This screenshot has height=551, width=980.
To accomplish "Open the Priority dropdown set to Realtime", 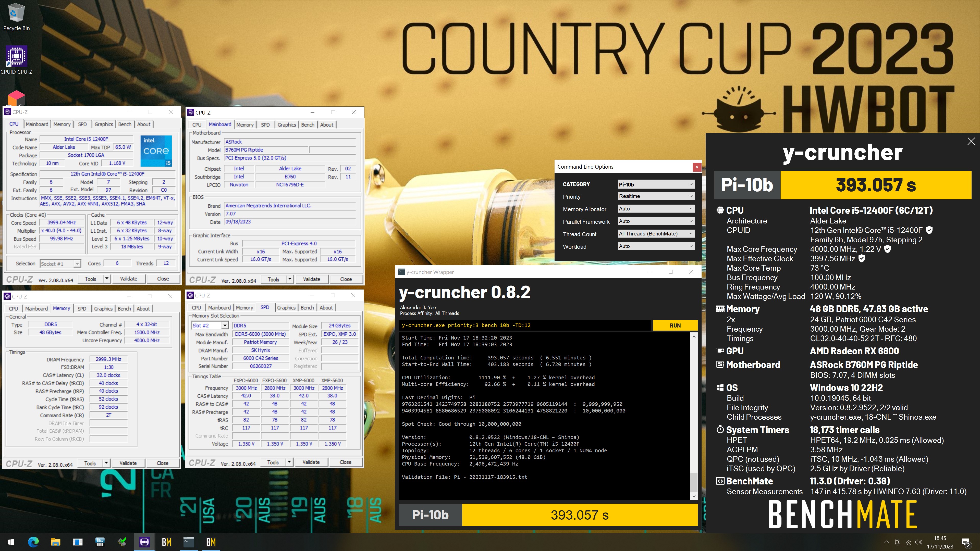I will click(x=656, y=196).
